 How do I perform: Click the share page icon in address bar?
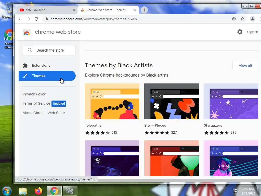click(x=234, y=19)
